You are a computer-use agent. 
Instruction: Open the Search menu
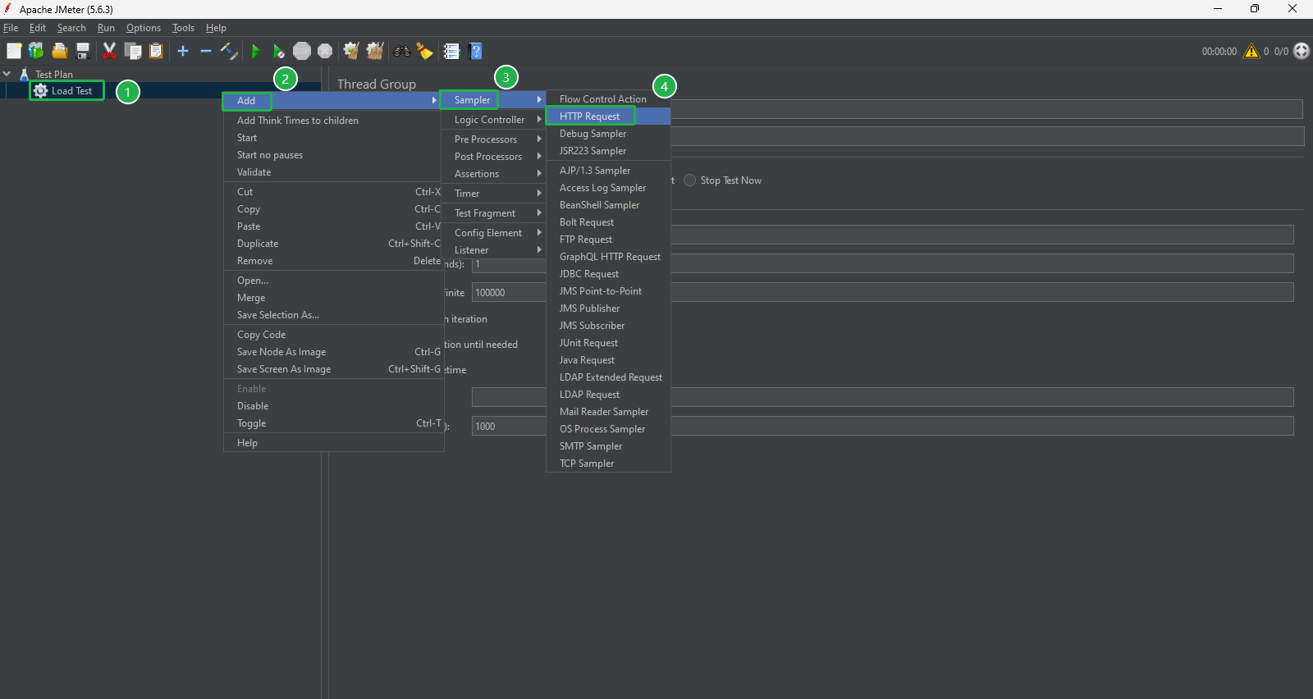(x=71, y=28)
